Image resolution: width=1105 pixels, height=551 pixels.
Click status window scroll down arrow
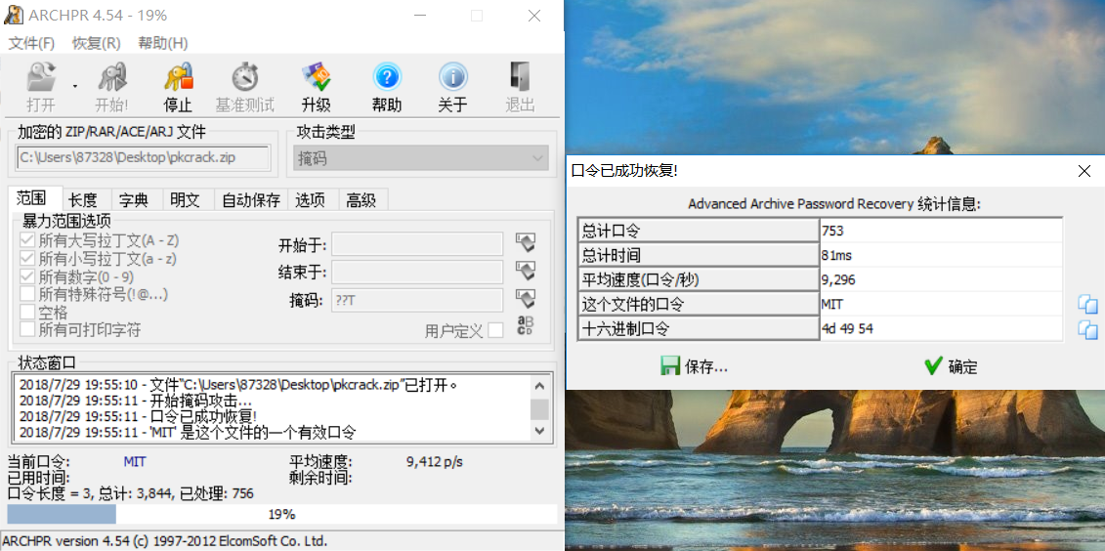(x=540, y=430)
